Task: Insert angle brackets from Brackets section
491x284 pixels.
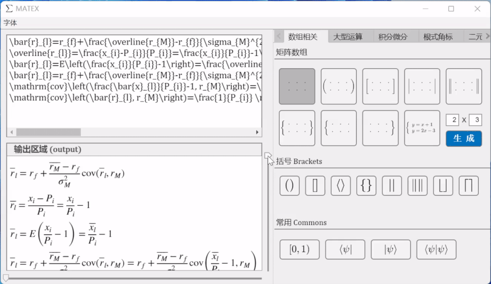Action: pos(340,185)
